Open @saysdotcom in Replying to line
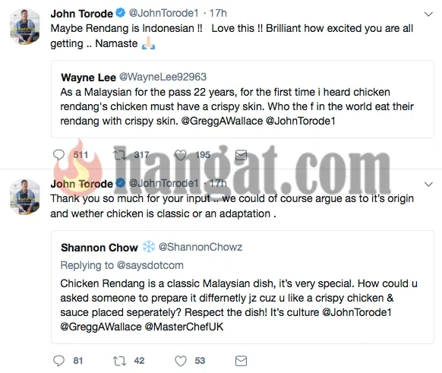 [150, 265]
